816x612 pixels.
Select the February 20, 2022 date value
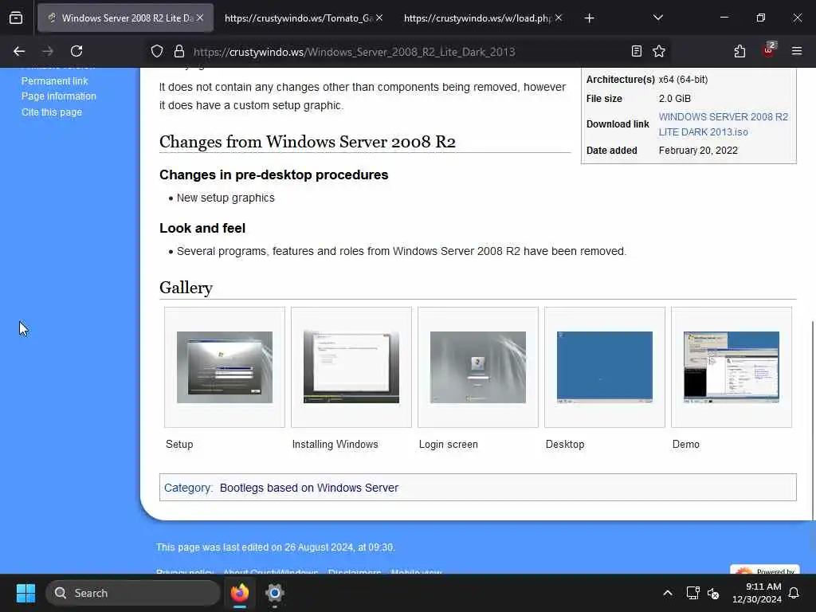698,151
